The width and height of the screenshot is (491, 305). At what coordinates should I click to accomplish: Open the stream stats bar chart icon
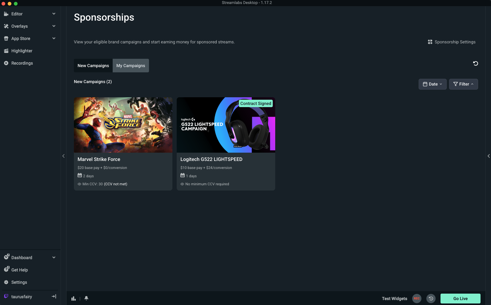pyautogui.click(x=74, y=299)
